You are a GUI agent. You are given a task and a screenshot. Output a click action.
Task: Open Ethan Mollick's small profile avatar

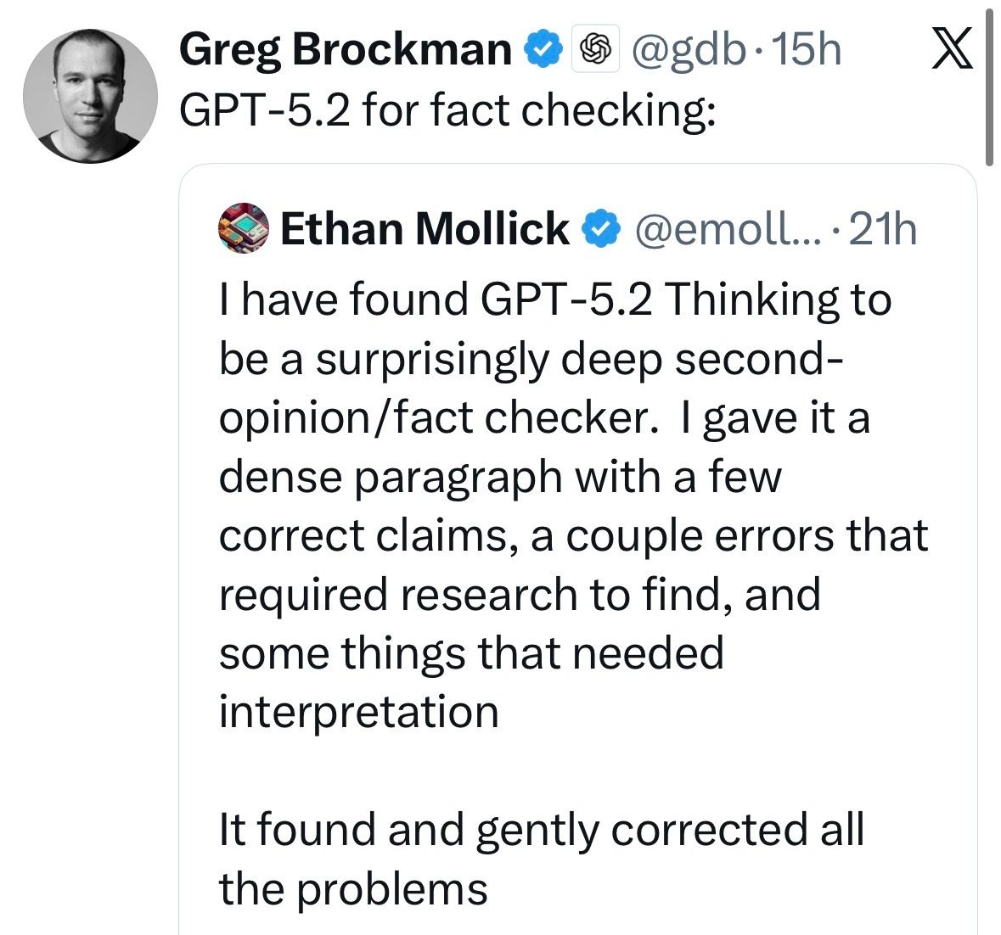coord(243,228)
